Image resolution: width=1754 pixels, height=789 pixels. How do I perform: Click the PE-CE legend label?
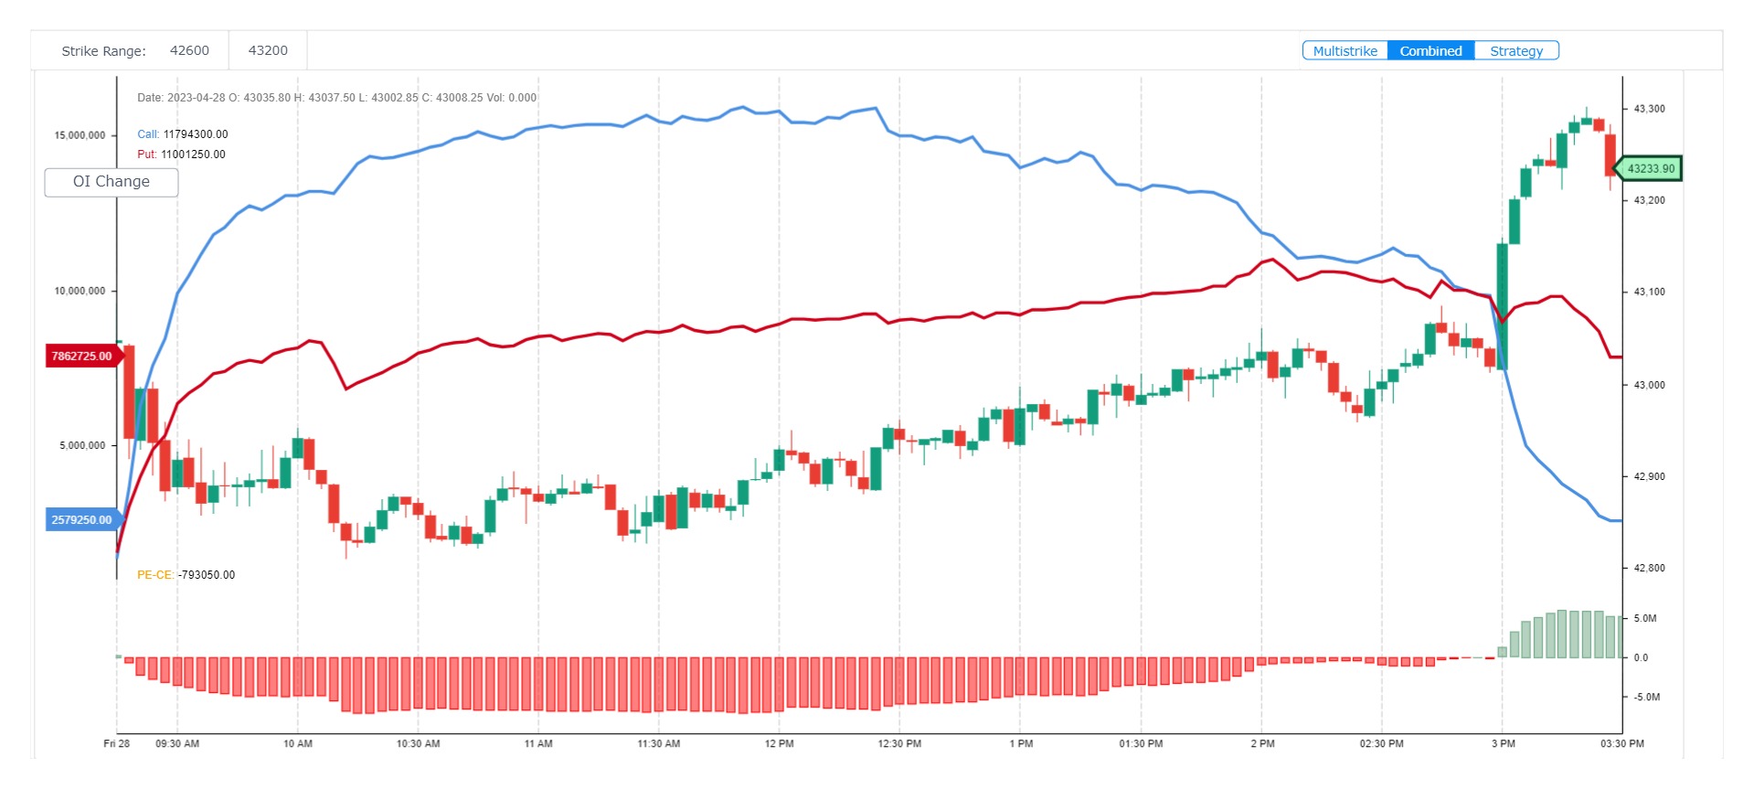click(154, 575)
